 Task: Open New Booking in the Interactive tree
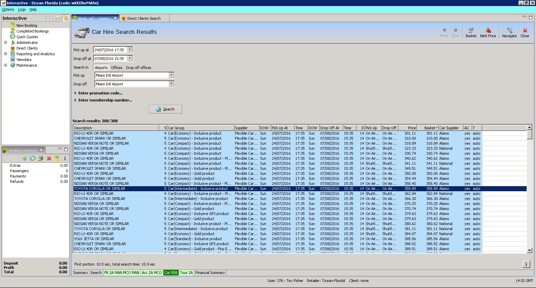point(27,25)
